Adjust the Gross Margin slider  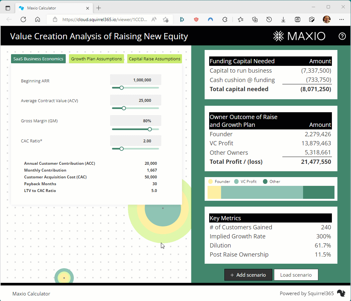point(149,129)
